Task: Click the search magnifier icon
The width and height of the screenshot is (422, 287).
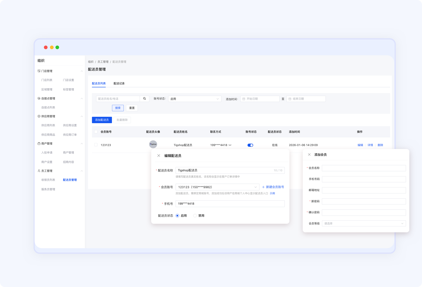Action: click(145, 99)
